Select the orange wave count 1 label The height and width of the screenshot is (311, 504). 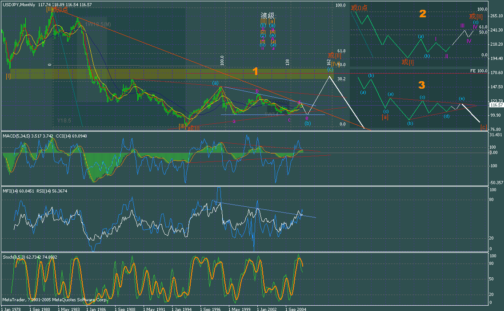pos(256,71)
